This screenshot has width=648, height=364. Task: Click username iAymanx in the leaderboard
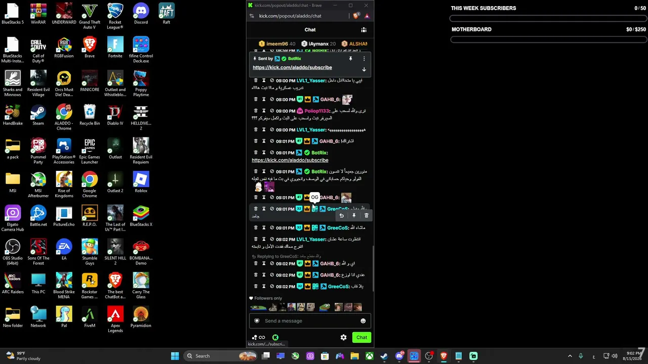point(319,44)
